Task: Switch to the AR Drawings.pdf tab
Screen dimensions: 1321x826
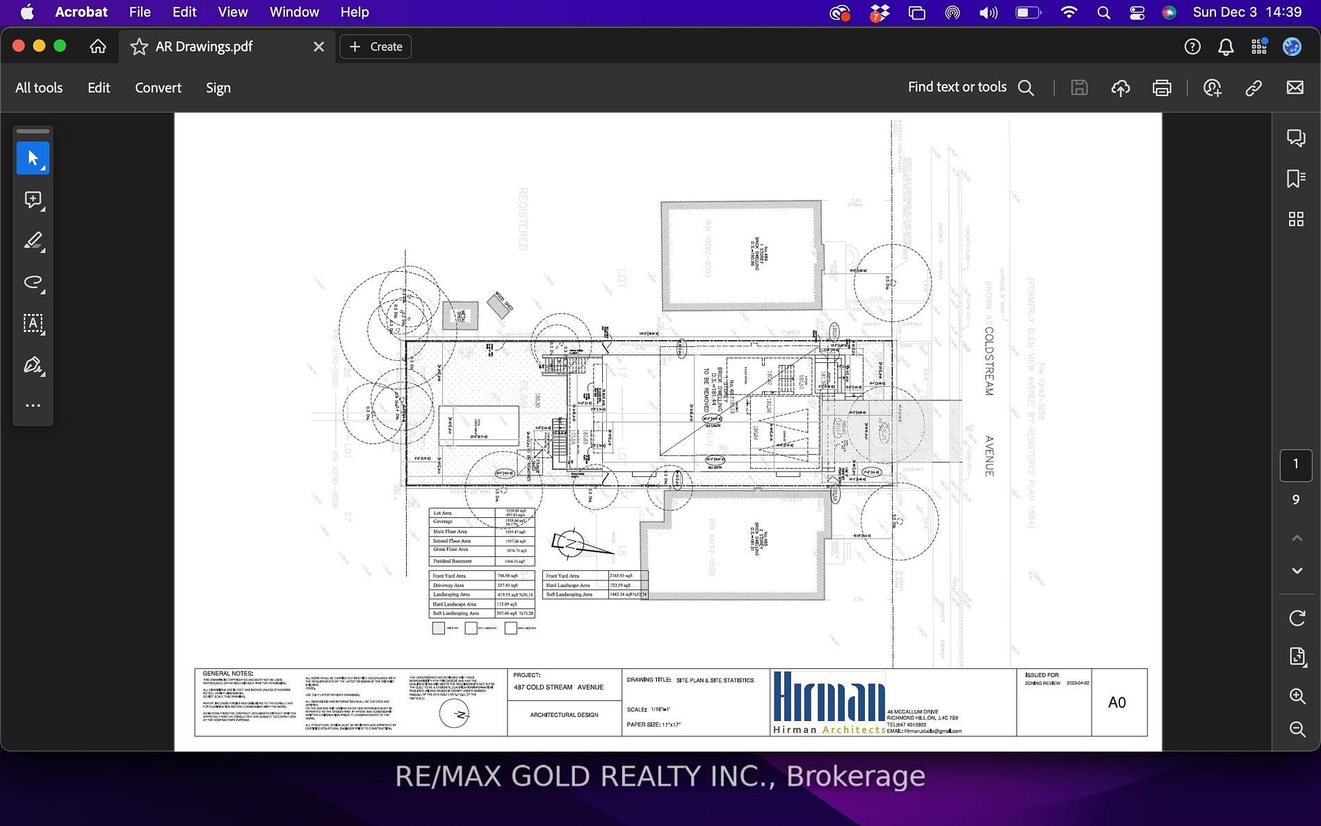Action: (204, 47)
